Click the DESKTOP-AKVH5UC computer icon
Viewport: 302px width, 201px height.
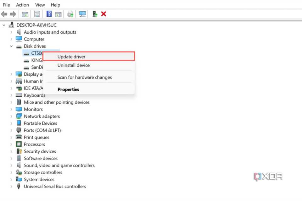(11, 25)
